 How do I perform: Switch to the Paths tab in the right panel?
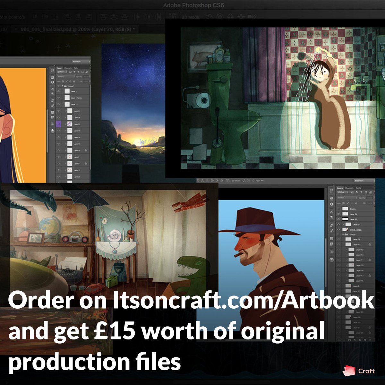click(358, 188)
